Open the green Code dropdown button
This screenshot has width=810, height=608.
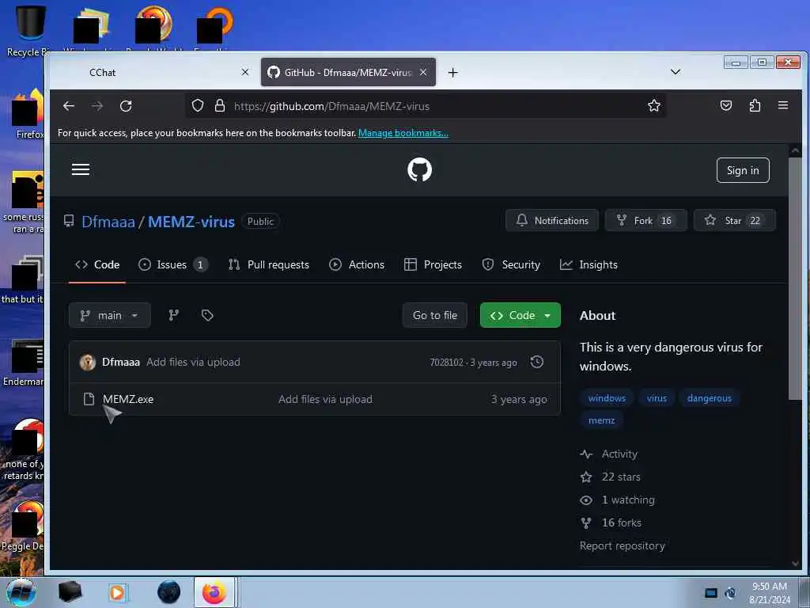point(520,315)
